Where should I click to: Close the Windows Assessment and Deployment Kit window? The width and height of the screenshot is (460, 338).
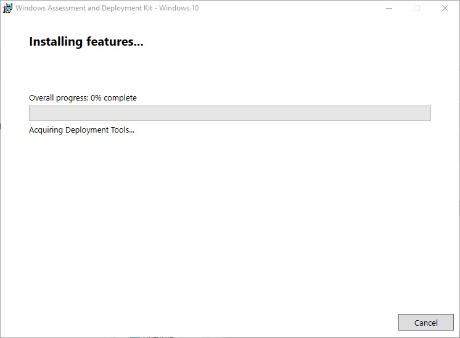click(x=445, y=8)
